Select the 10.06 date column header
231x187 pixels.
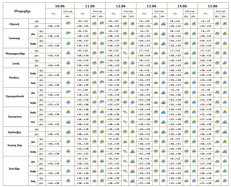(60, 6)
